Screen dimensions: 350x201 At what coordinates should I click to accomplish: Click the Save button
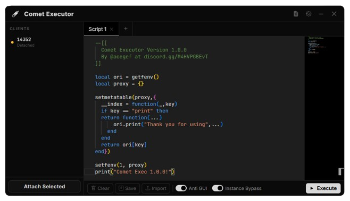click(x=127, y=188)
